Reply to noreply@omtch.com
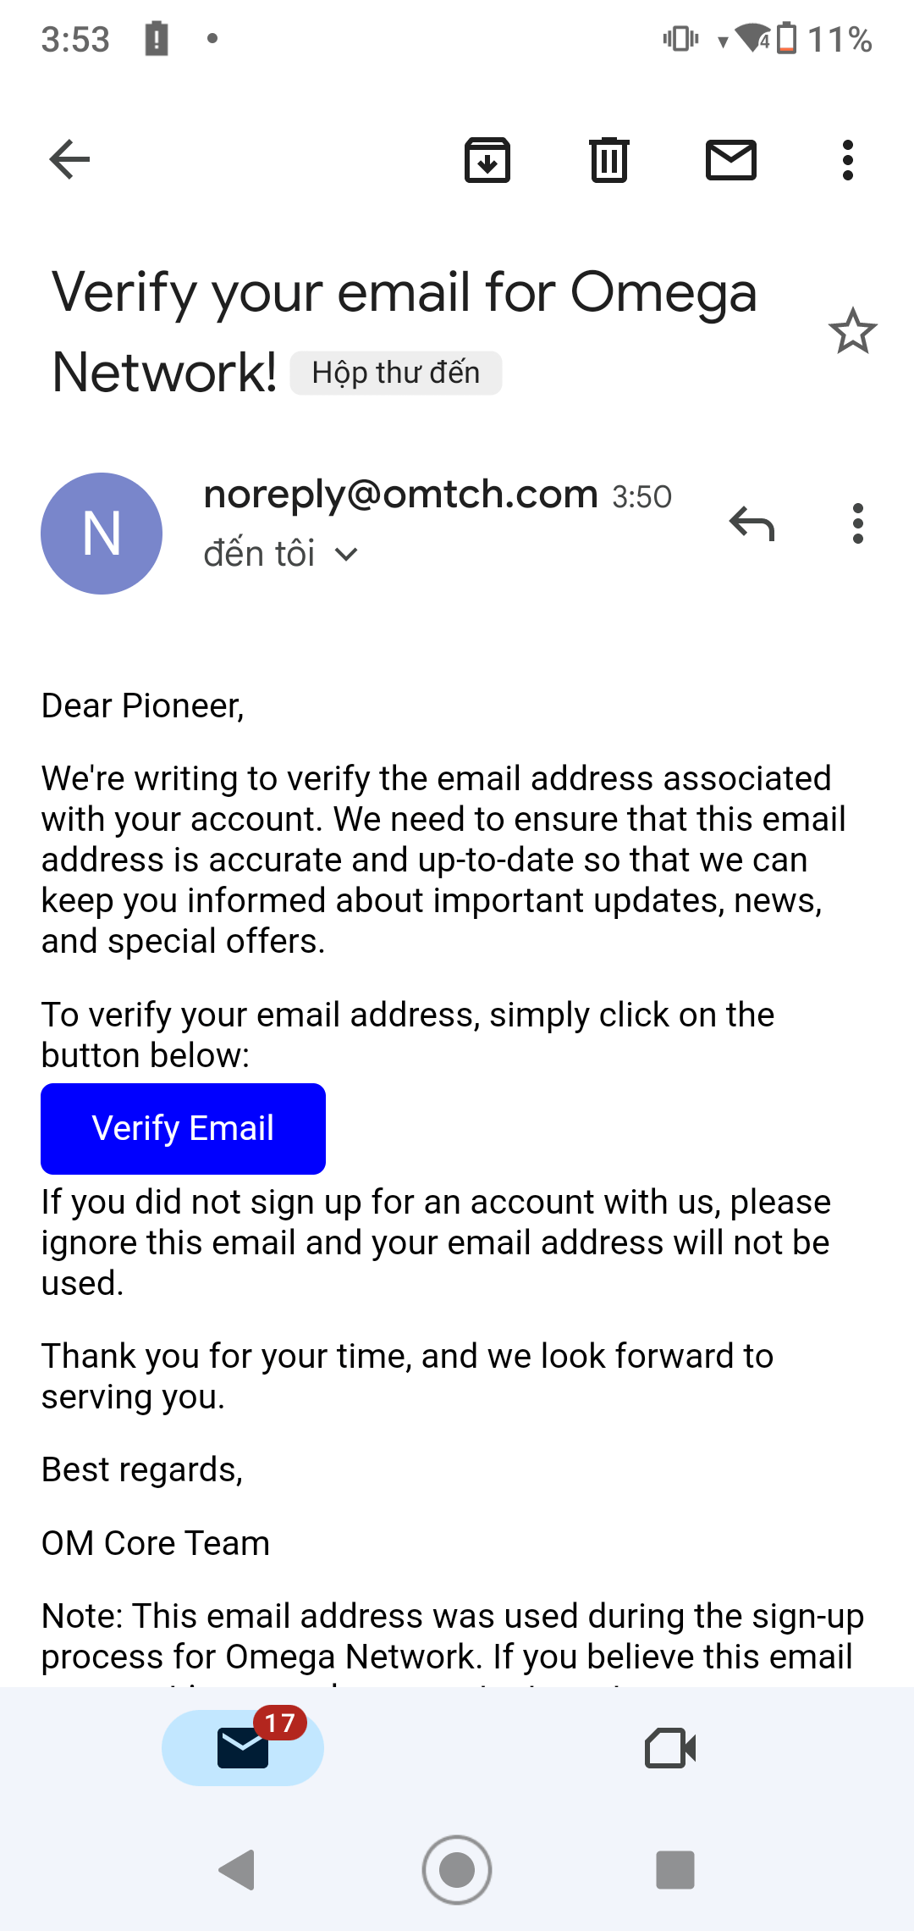 tap(752, 523)
